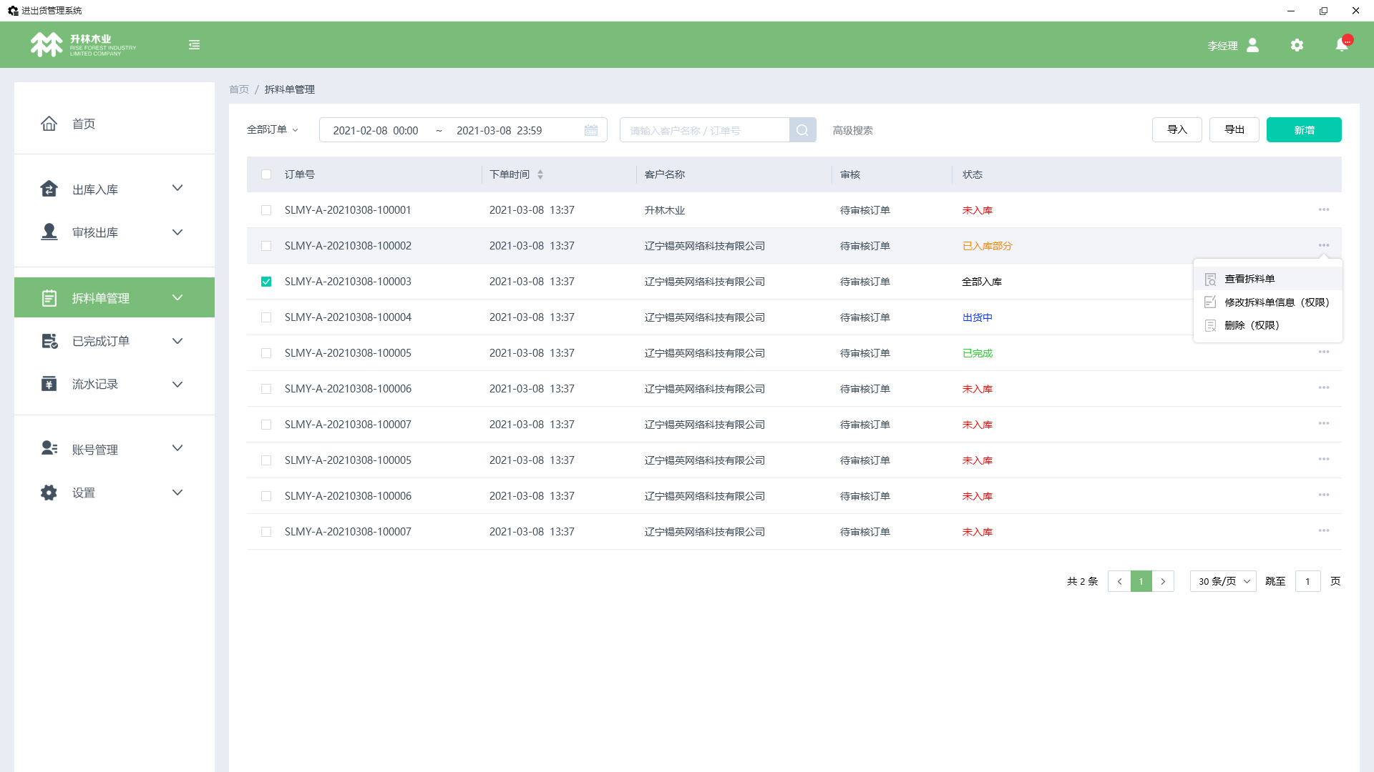Open the notification bell

tap(1342, 45)
